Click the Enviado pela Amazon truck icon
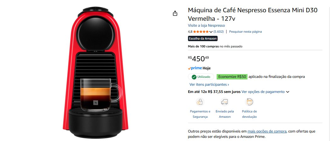This screenshot has height=141, width=330. pos(224,102)
